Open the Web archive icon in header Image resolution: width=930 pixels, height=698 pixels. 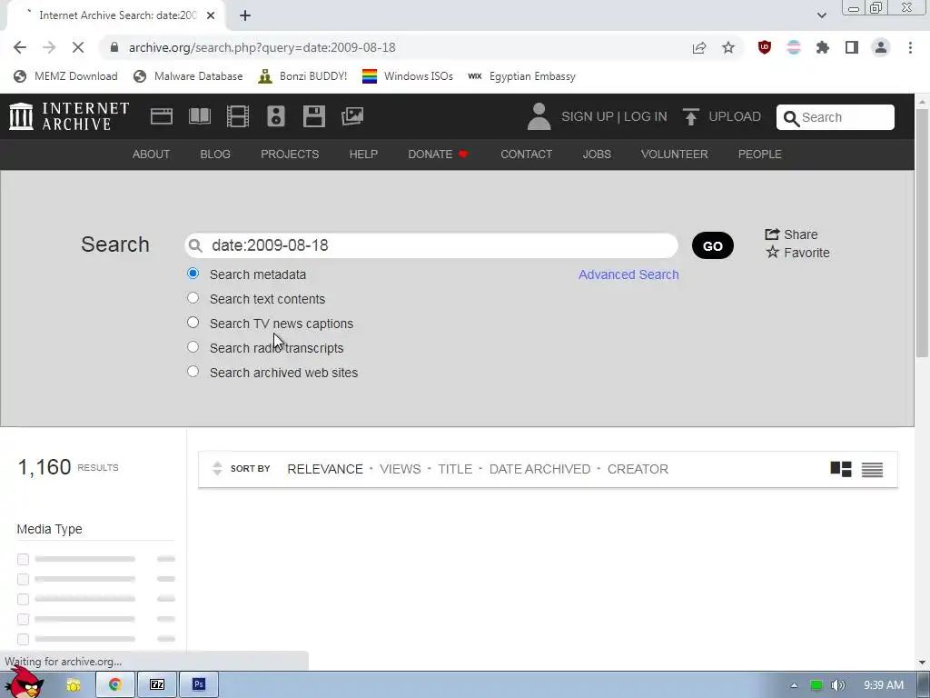click(x=162, y=116)
